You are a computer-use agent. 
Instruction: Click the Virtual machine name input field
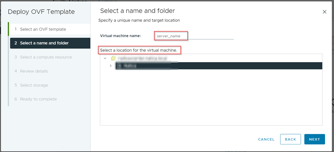tap(194, 36)
